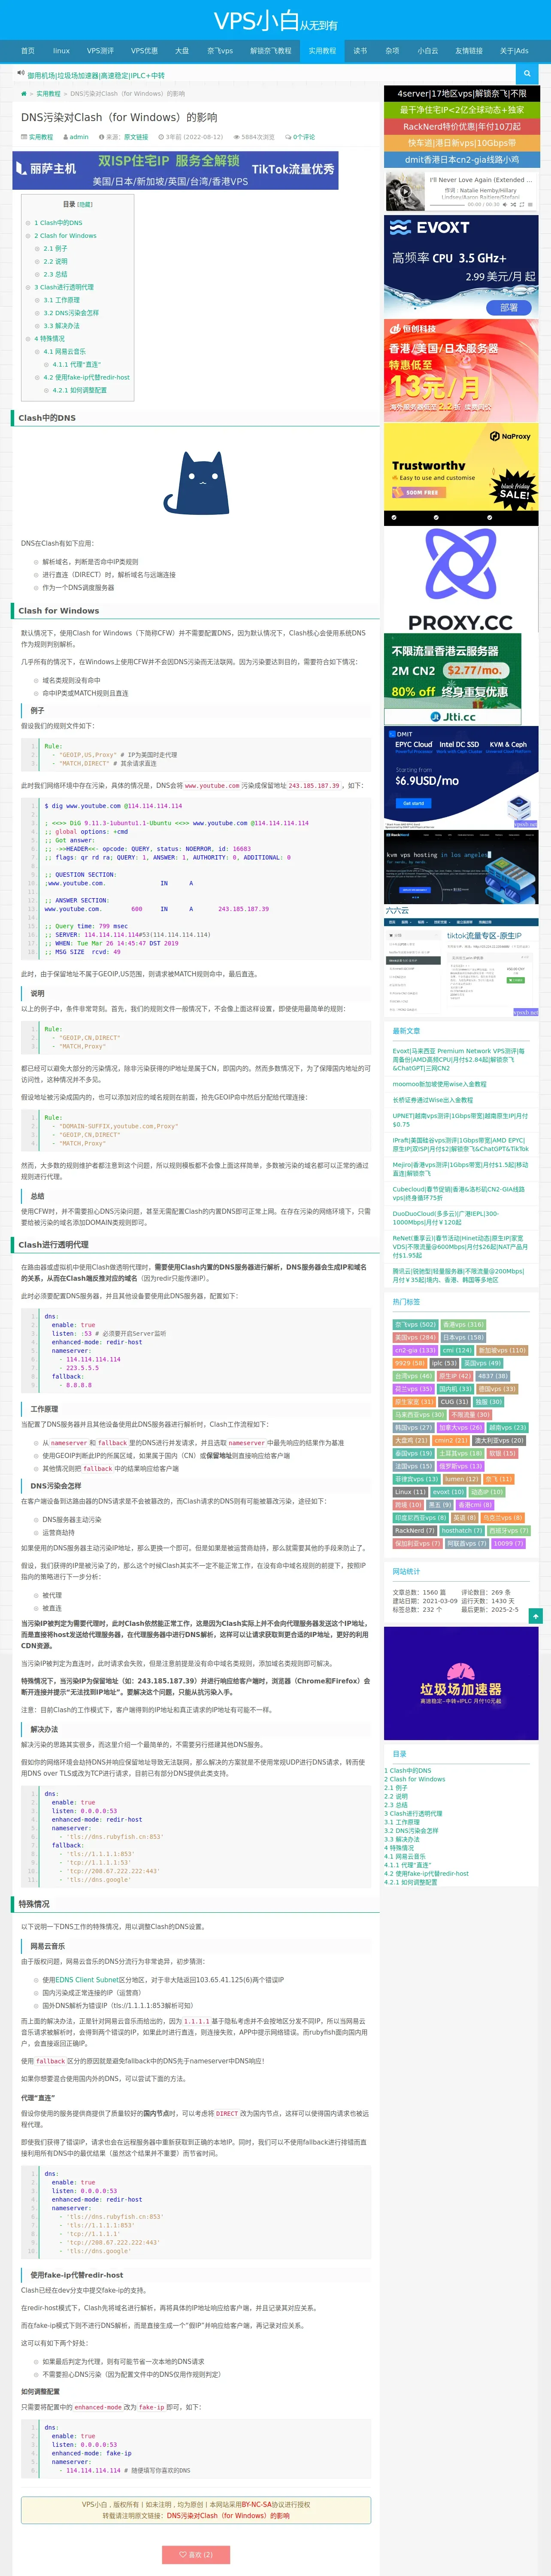This screenshot has height=2576, width=551.
Task: Click 原文链接 source link
Action: click(x=136, y=137)
